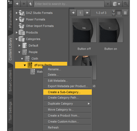Open the Smart Content side tab

coord(10,81)
